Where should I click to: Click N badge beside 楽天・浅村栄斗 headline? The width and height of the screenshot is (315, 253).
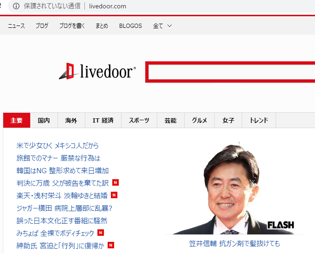pos(114,195)
